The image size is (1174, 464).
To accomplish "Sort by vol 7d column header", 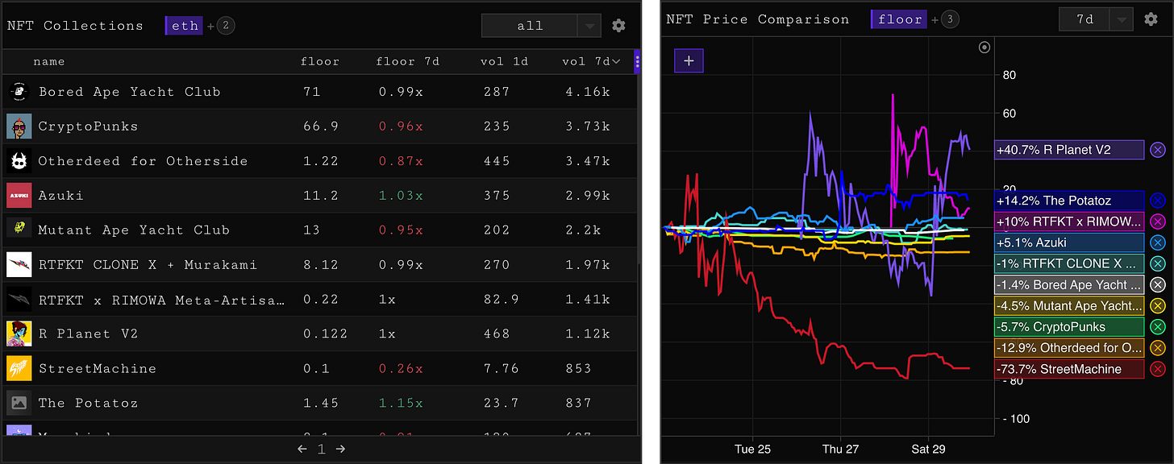I will click(590, 61).
